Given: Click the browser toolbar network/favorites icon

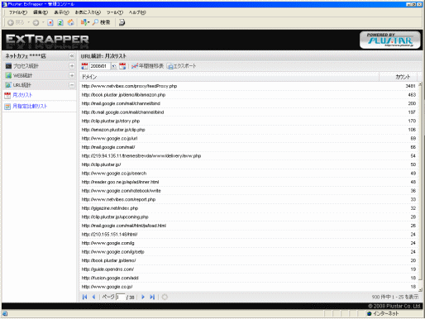Looking at the screenshot, I should [x=84, y=22].
